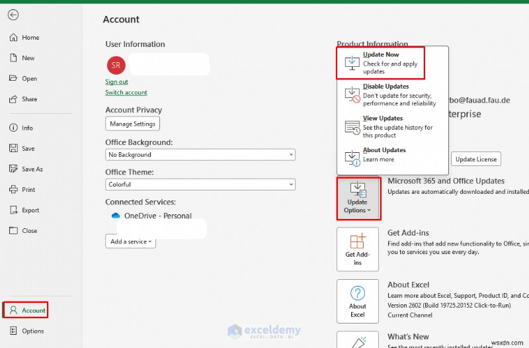
Task: Click the Print printer icon
Action: (x=13, y=190)
